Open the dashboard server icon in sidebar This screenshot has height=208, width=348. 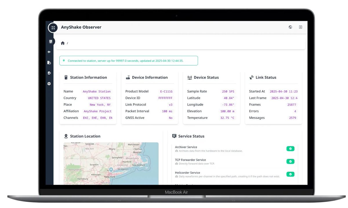[x=50, y=41]
